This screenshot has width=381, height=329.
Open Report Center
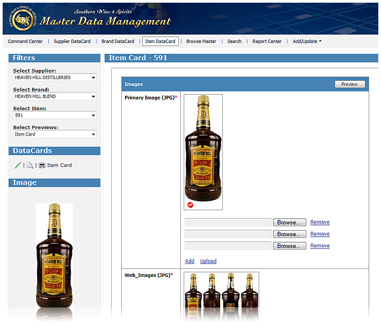[267, 41]
